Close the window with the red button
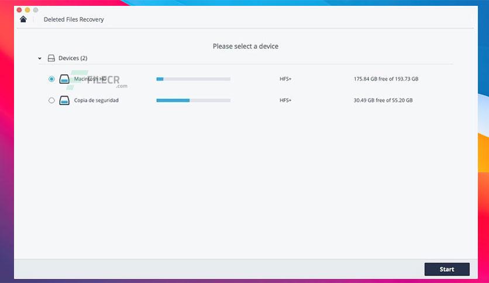The image size is (489, 283). pos(19,10)
